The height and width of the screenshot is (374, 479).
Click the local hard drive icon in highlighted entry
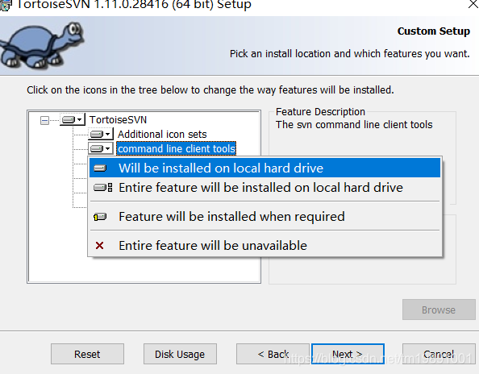pyautogui.click(x=100, y=168)
